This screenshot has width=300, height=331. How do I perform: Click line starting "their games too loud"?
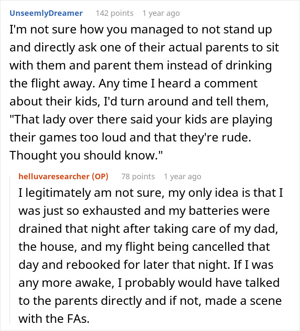130,138
